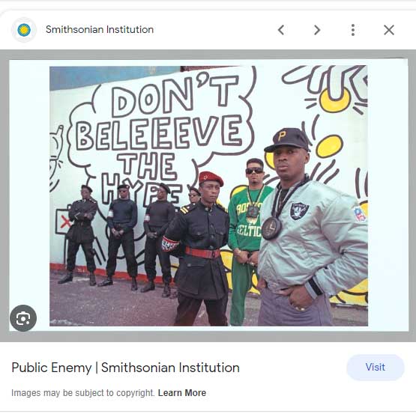This screenshot has width=416, height=414.
Task: Click the large clock necklace pendant
Action: pyautogui.click(x=271, y=228)
